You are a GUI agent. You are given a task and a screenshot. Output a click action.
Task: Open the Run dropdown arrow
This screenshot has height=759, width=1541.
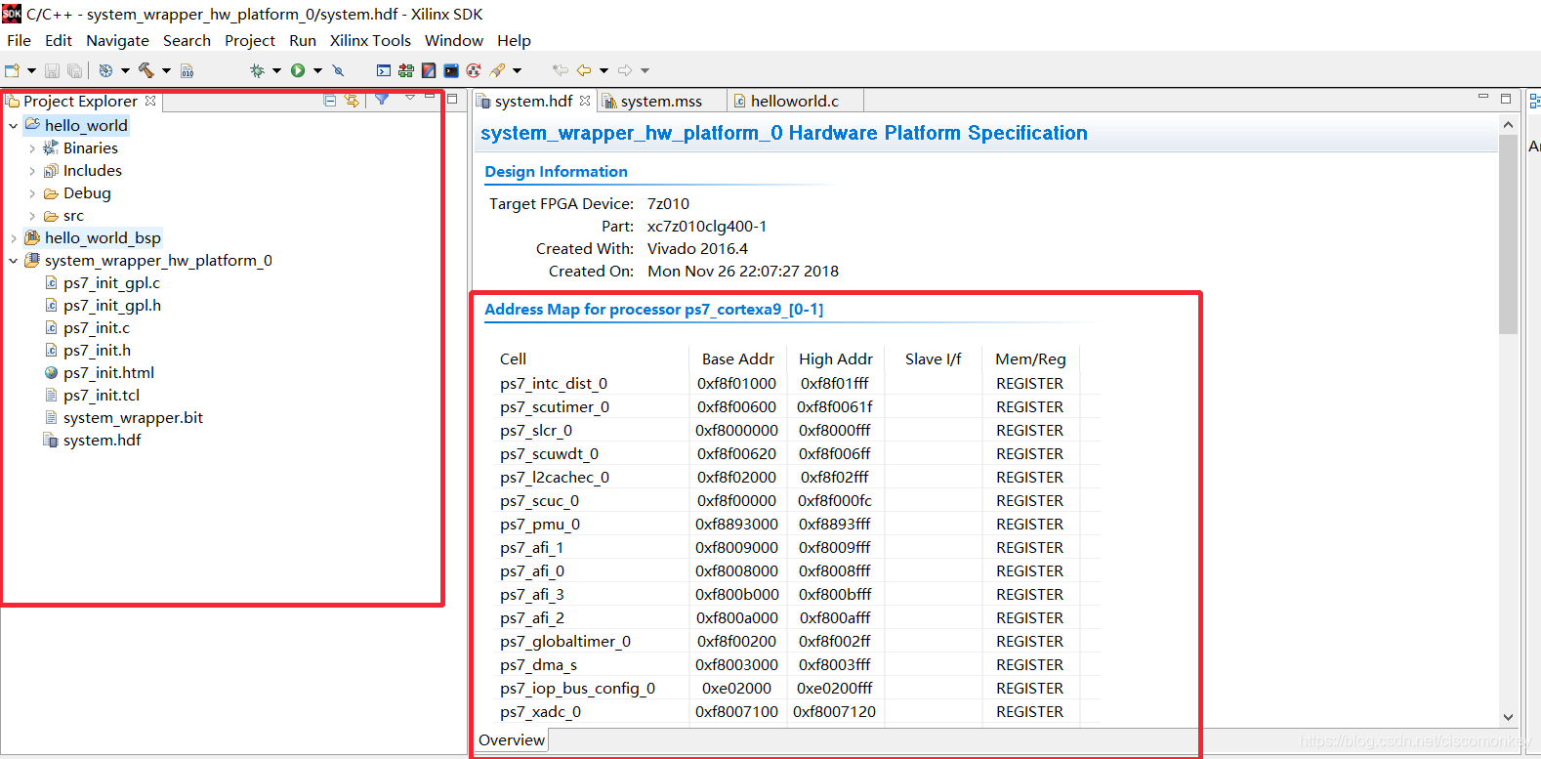pyautogui.click(x=317, y=70)
